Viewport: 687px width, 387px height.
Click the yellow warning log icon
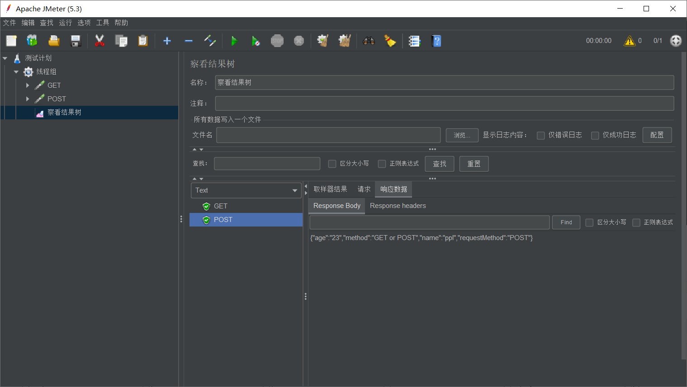[630, 41]
